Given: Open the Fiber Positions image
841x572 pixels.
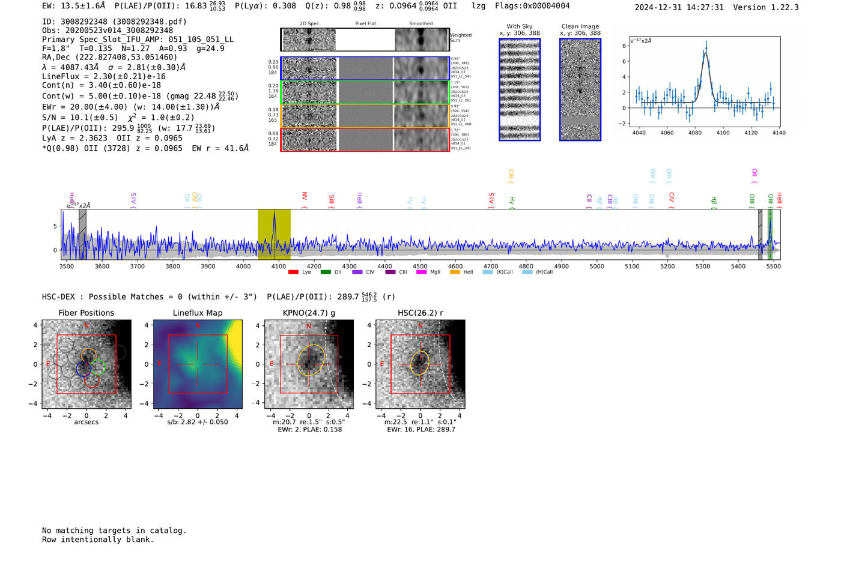Looking at the screenshot, I should click(87, 364).
